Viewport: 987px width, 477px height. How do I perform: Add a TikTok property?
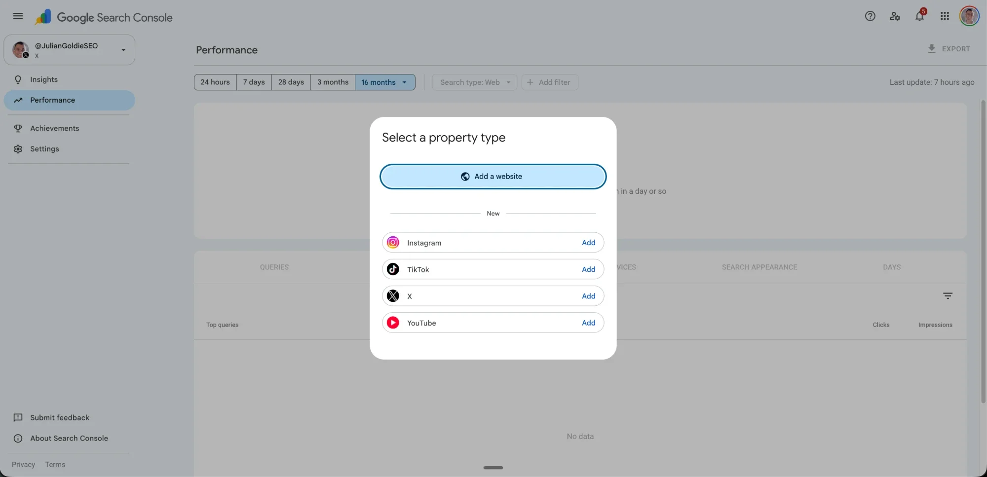(x=588, y=269)
